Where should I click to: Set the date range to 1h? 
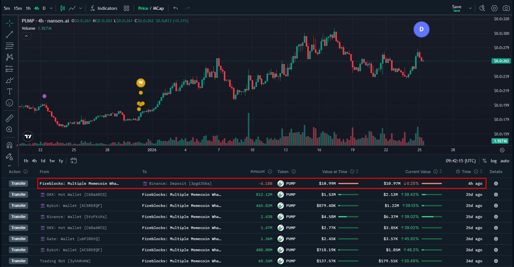[x=26, y=161]
